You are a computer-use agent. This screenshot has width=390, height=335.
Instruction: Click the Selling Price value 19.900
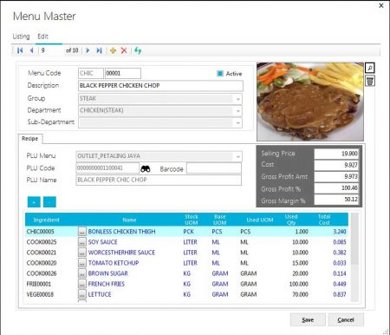point(336,154)
